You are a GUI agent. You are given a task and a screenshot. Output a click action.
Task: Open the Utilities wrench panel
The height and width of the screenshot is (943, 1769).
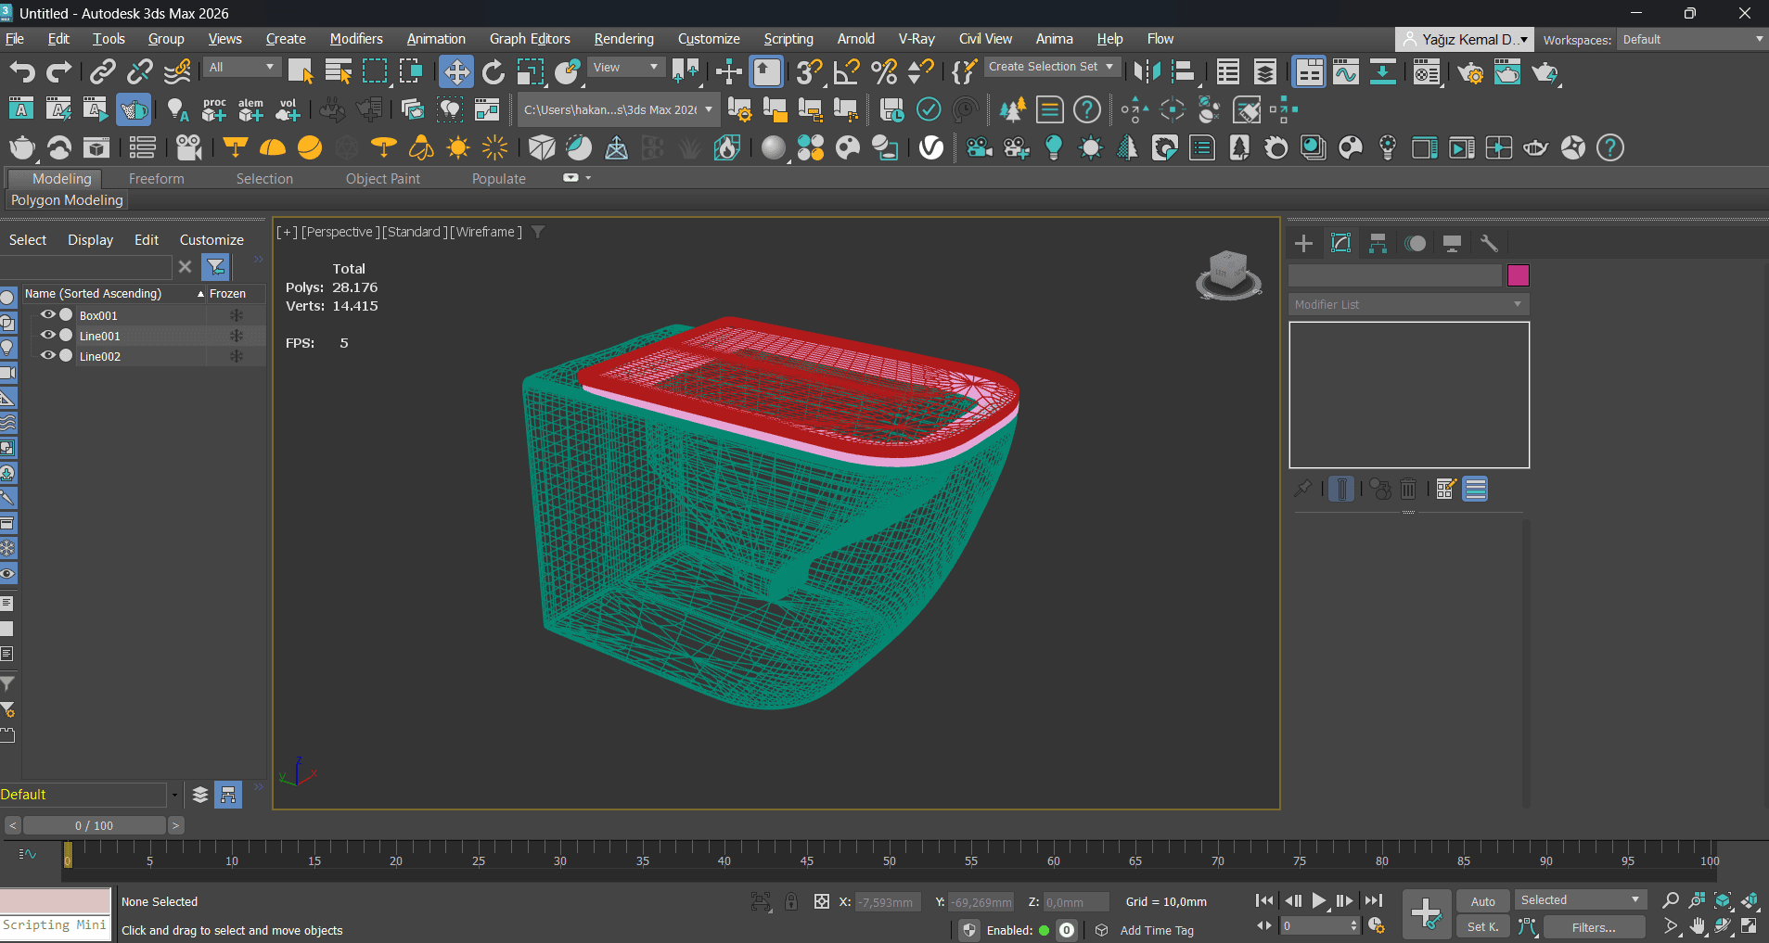coord(1489,243)
